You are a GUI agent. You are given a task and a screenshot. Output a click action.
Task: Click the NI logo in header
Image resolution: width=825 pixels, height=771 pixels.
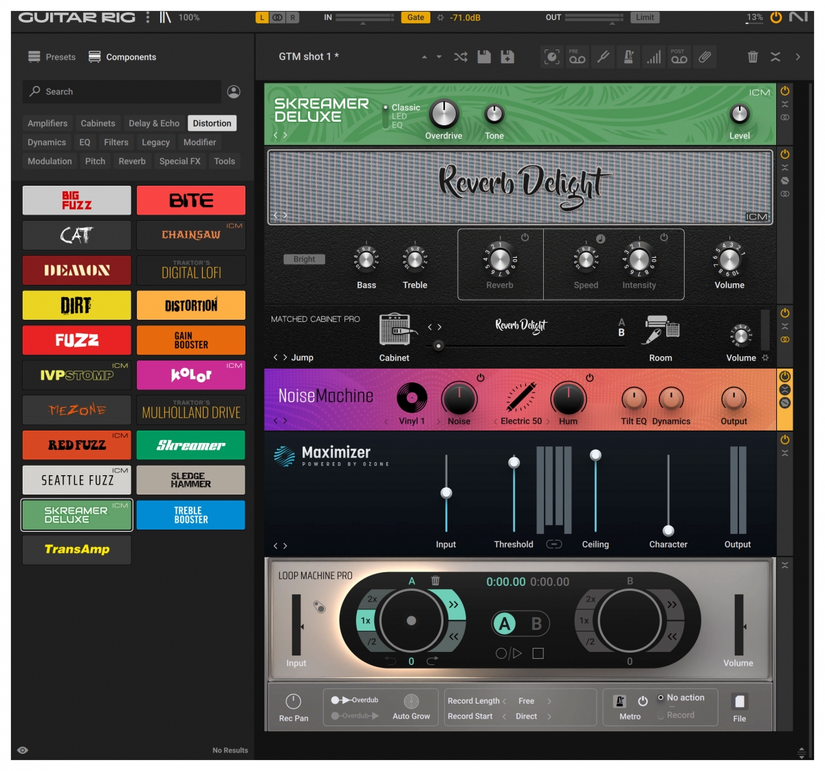[x=798, y=17]
